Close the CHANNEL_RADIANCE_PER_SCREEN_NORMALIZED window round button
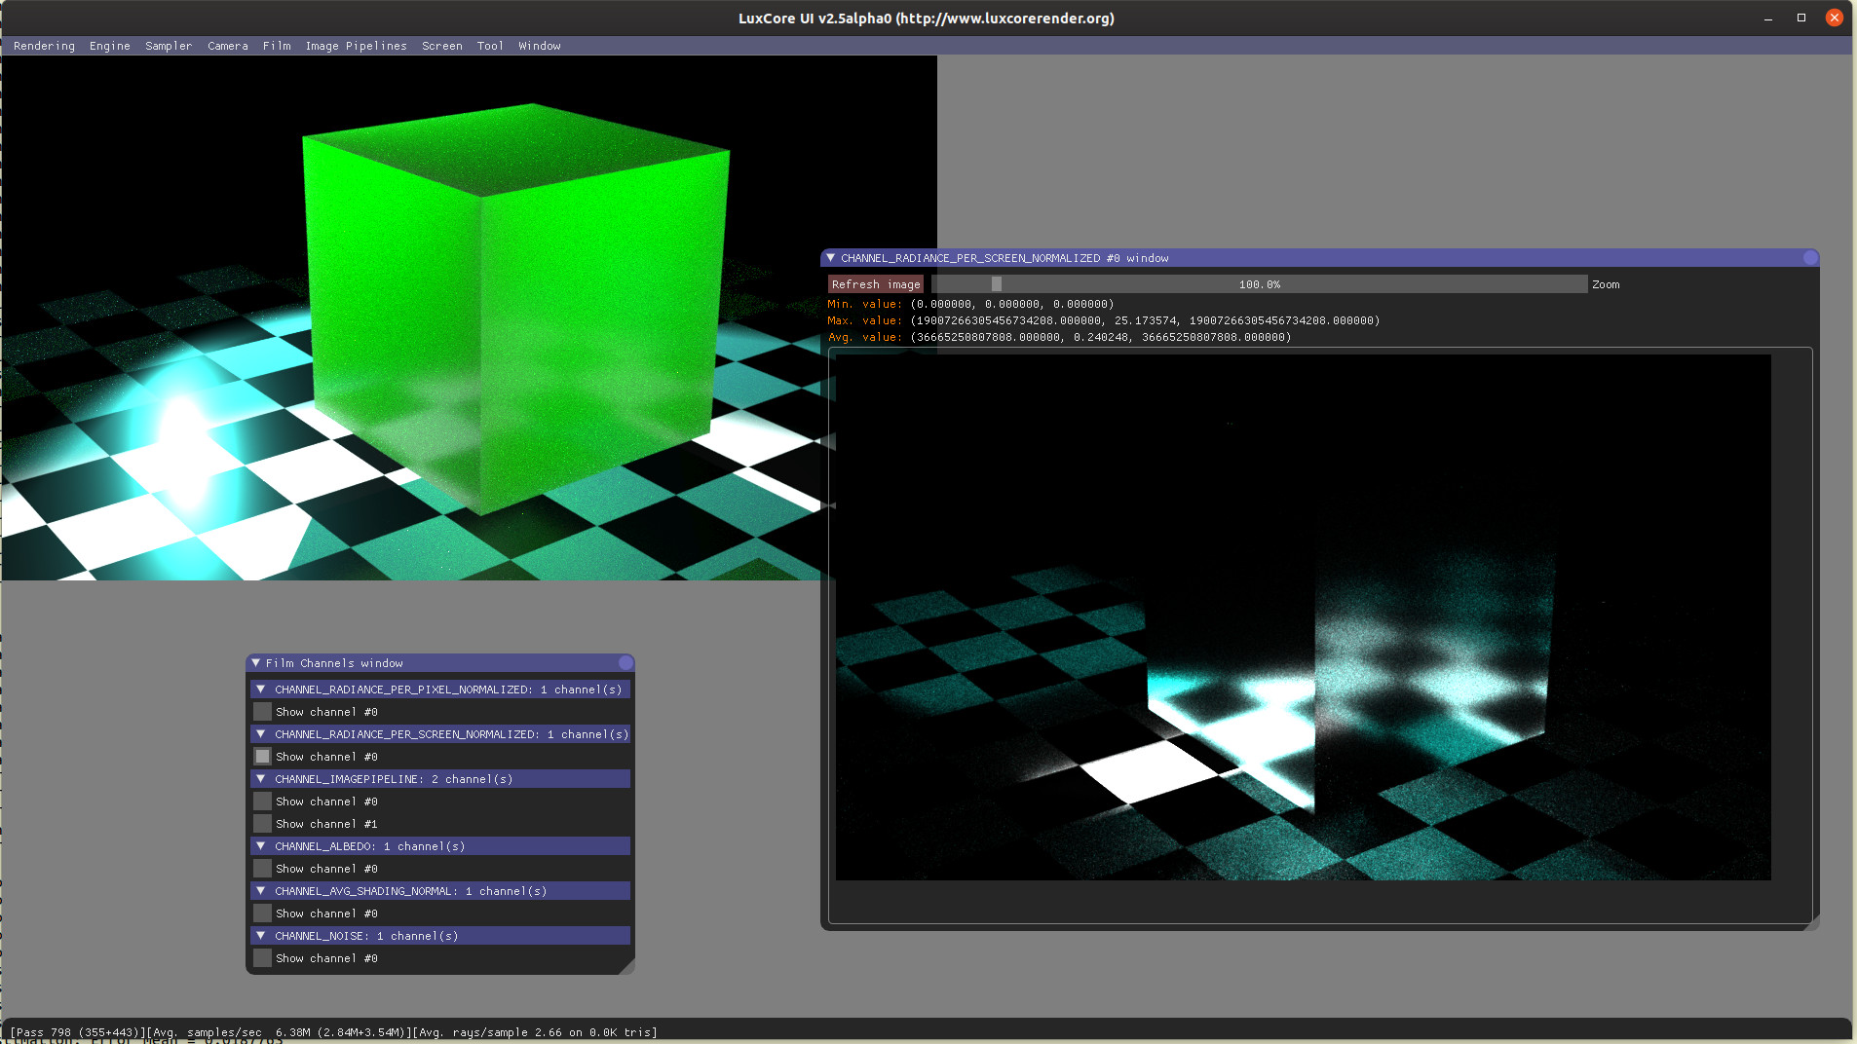The width and height of the screenshot is (1857, 1044). [x=1809, y=258]
